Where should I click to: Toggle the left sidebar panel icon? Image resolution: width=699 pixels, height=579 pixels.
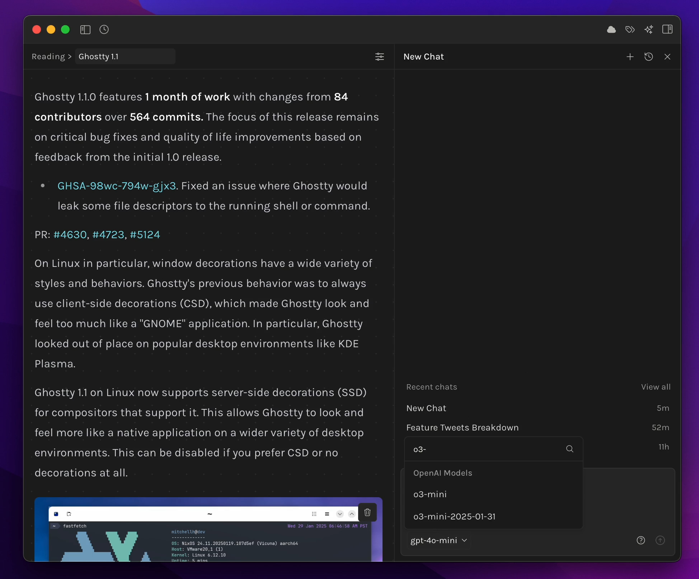85,29
